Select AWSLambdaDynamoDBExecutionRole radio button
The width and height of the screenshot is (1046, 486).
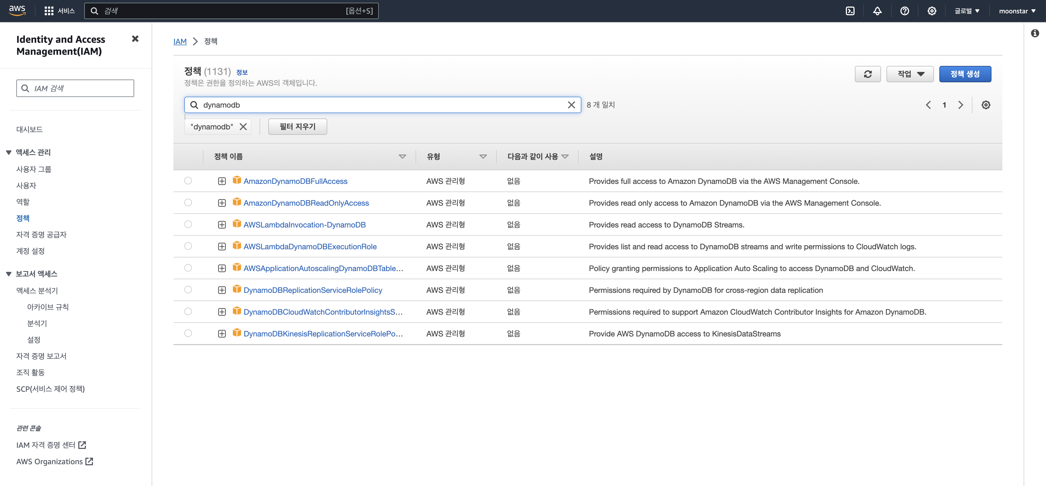coord(188,246)
